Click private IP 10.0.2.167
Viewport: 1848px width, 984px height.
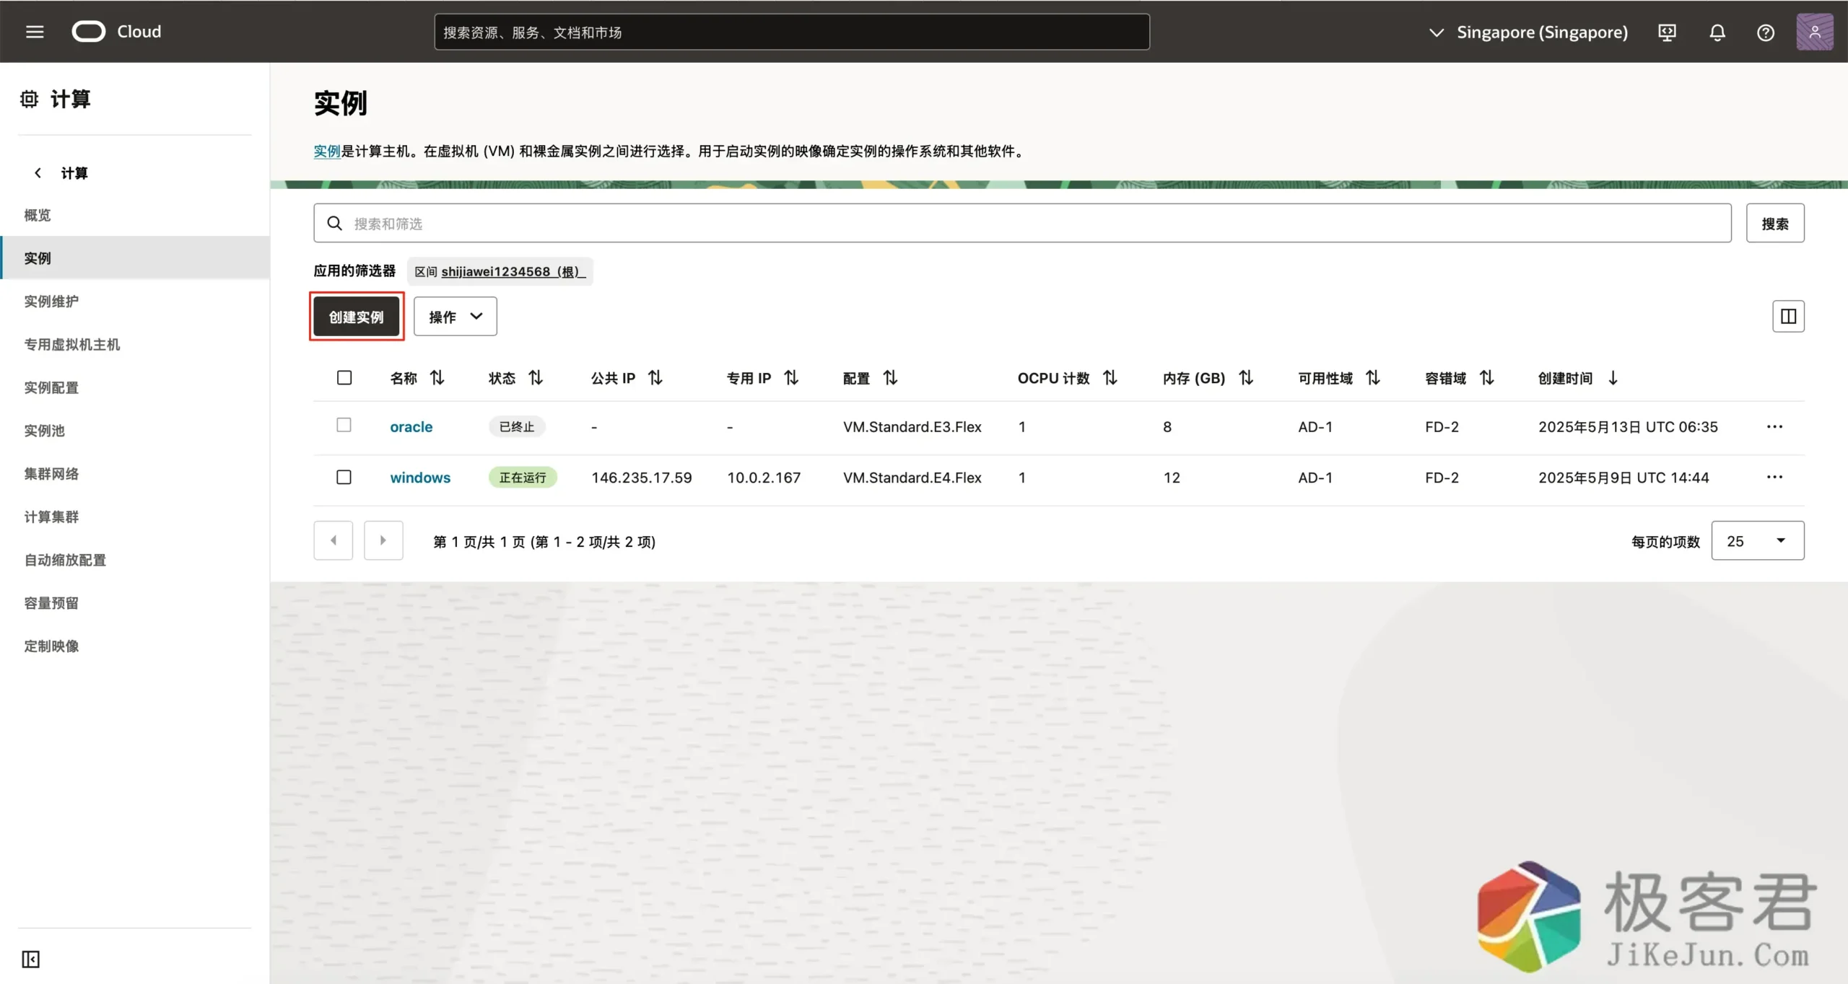click(764, 477)
